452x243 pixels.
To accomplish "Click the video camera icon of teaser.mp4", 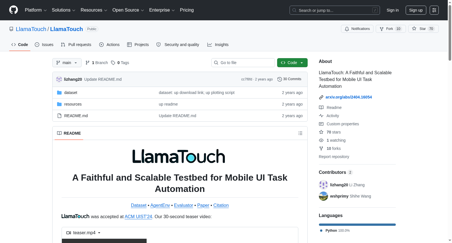I will point(69,233).
